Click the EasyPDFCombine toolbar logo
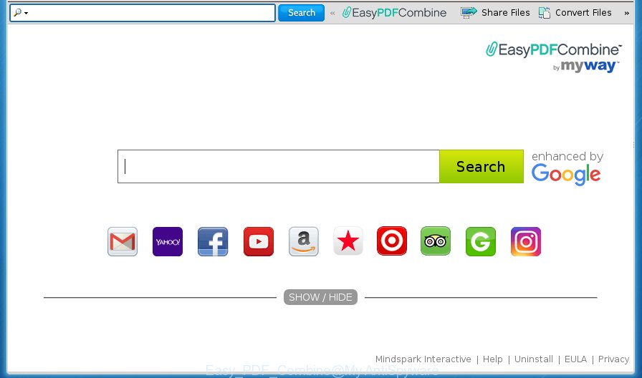 394,13
